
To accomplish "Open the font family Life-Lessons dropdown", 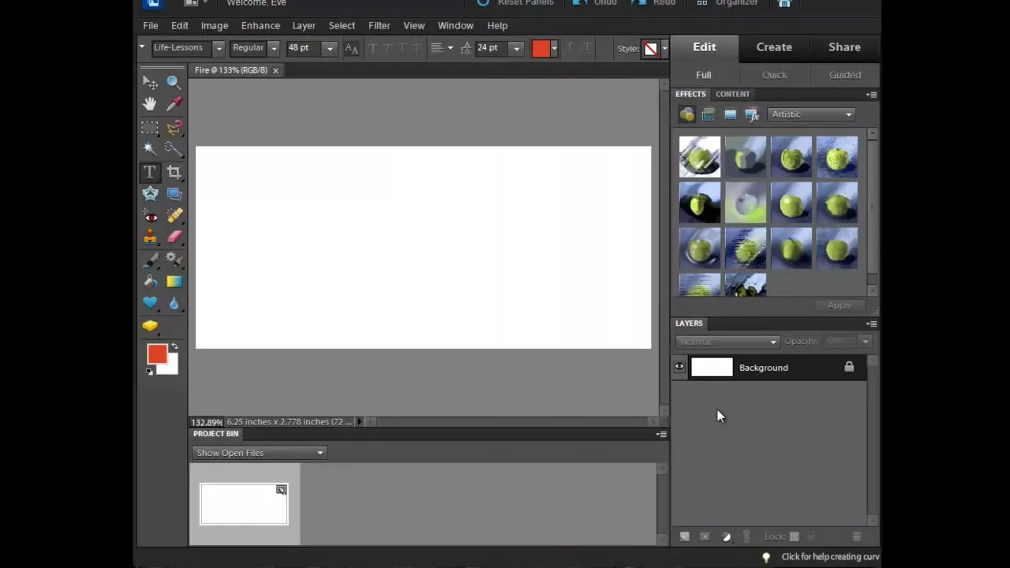I will (219, 48).
